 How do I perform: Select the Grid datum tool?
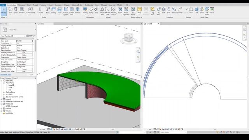click(191, 10)
